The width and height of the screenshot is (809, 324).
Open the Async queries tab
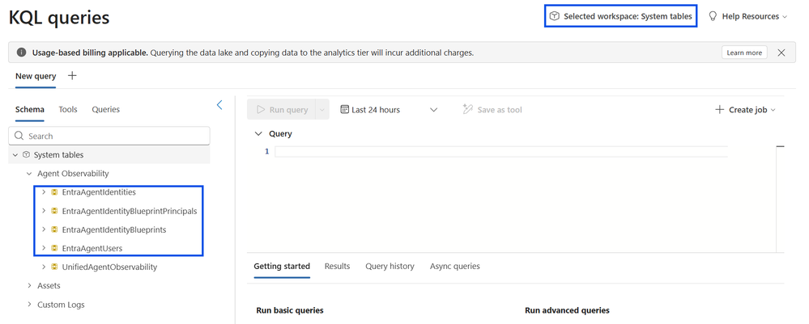(455, 267)
